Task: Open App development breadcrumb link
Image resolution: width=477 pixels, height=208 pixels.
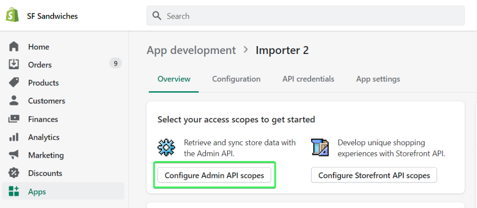Action: coord(191,50)
